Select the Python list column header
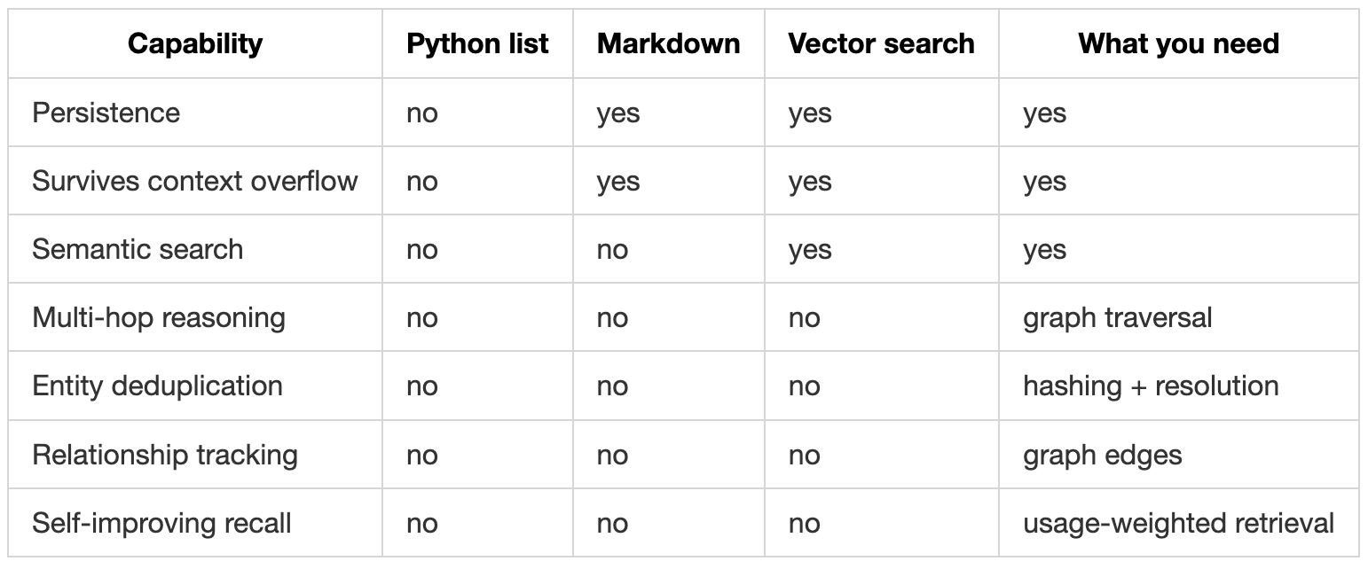The image size is (1368, 569). tap(477, 43)
